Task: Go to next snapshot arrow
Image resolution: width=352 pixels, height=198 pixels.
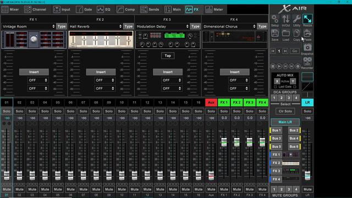Action: coord(285,51)
